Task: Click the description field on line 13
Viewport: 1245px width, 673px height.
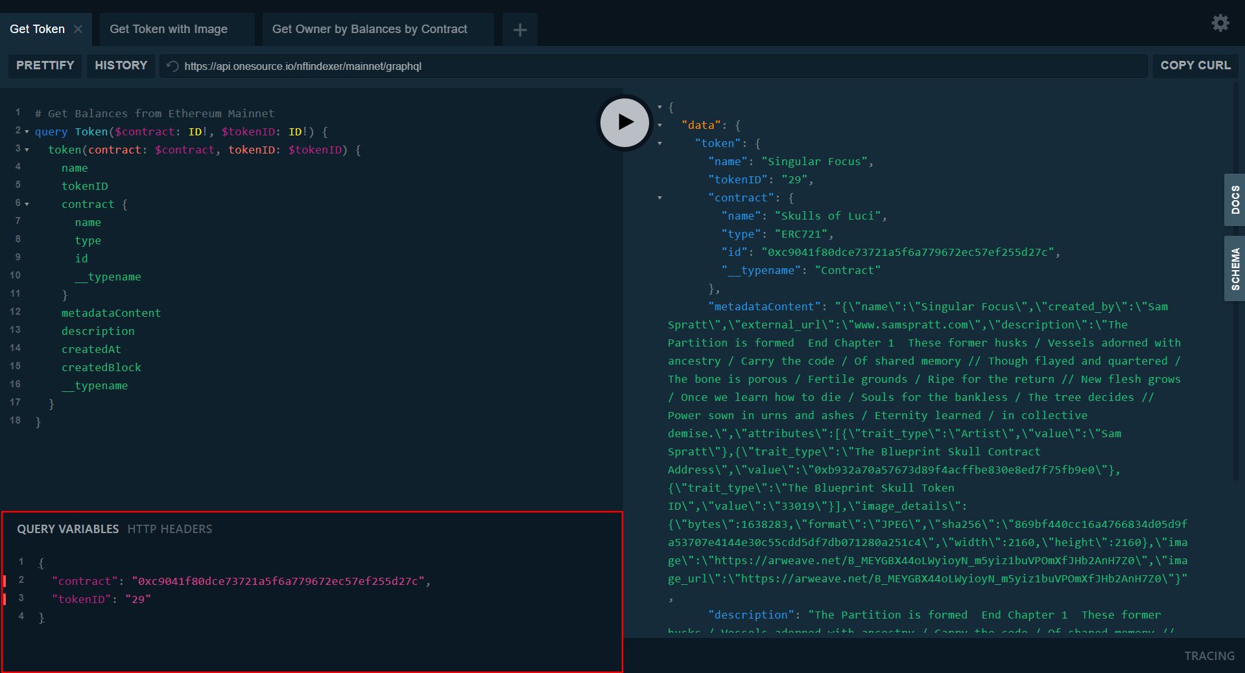Action: tap(98, 331)
